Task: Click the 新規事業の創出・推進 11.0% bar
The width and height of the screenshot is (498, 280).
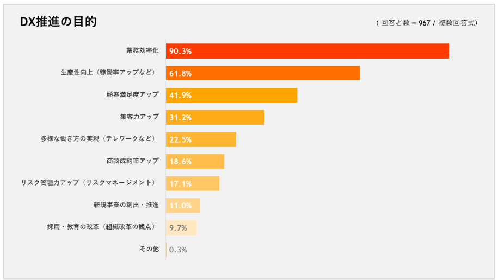Action: pos(183,206)
